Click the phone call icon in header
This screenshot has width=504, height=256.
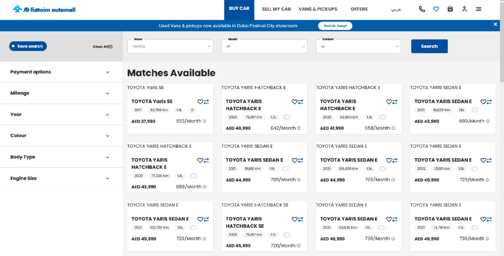point(422,9)
